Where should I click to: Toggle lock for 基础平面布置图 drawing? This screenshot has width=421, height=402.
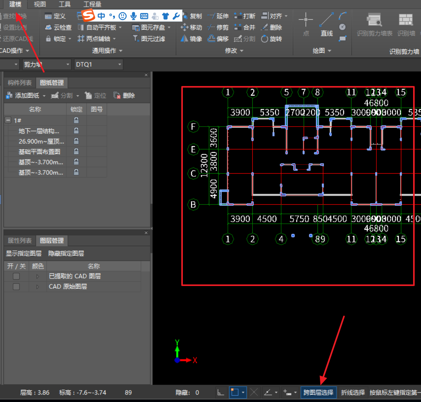point(76,151)
